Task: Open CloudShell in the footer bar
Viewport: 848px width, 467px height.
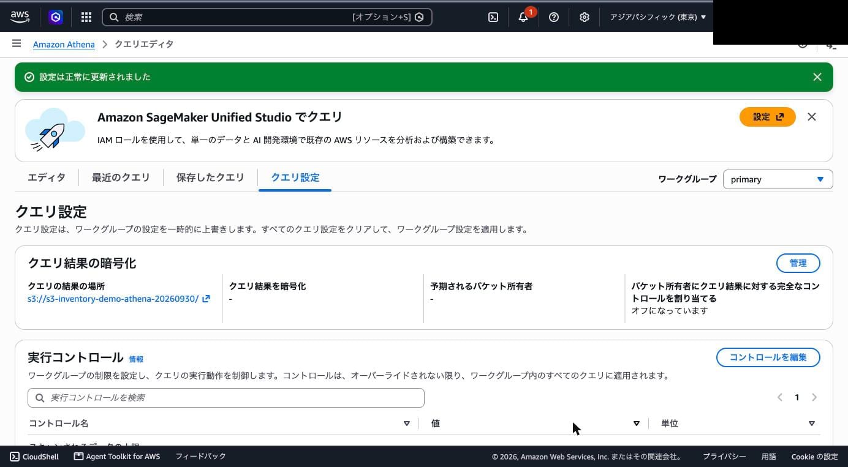Action: click(x=34, y=457)
